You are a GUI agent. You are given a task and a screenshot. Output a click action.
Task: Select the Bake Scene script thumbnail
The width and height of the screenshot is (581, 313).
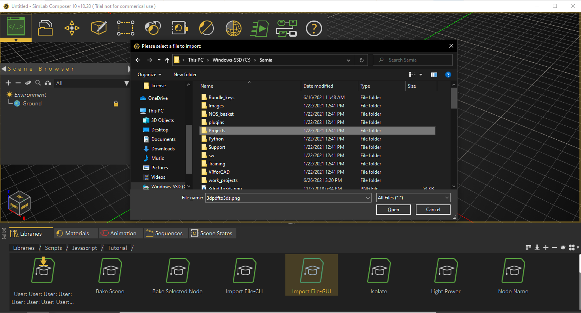point(110,276)
